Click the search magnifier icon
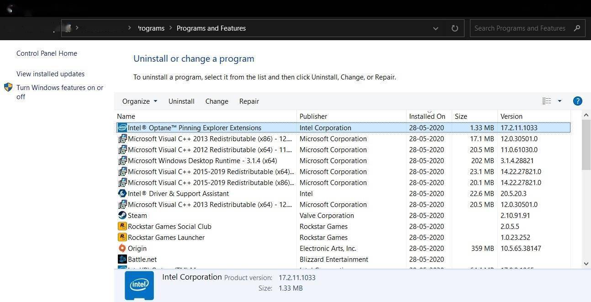Screen dimensions: 591x302 tap(577, 28)
